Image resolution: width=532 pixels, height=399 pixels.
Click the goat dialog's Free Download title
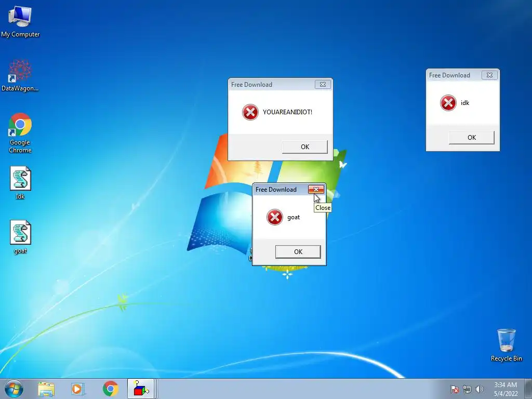point(276,189)
